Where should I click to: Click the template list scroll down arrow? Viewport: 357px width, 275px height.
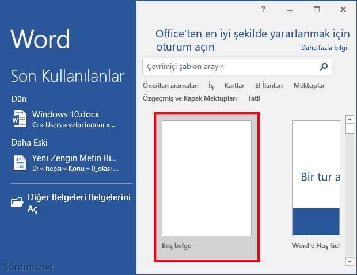pyautogui.click(x=350, y=261)
